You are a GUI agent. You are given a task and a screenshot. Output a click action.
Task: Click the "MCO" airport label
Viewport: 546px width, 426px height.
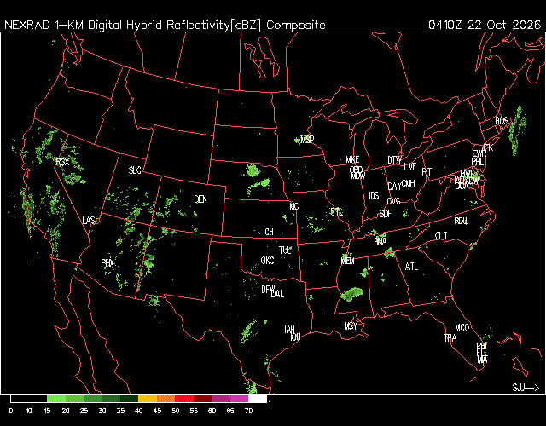point(462,327)
